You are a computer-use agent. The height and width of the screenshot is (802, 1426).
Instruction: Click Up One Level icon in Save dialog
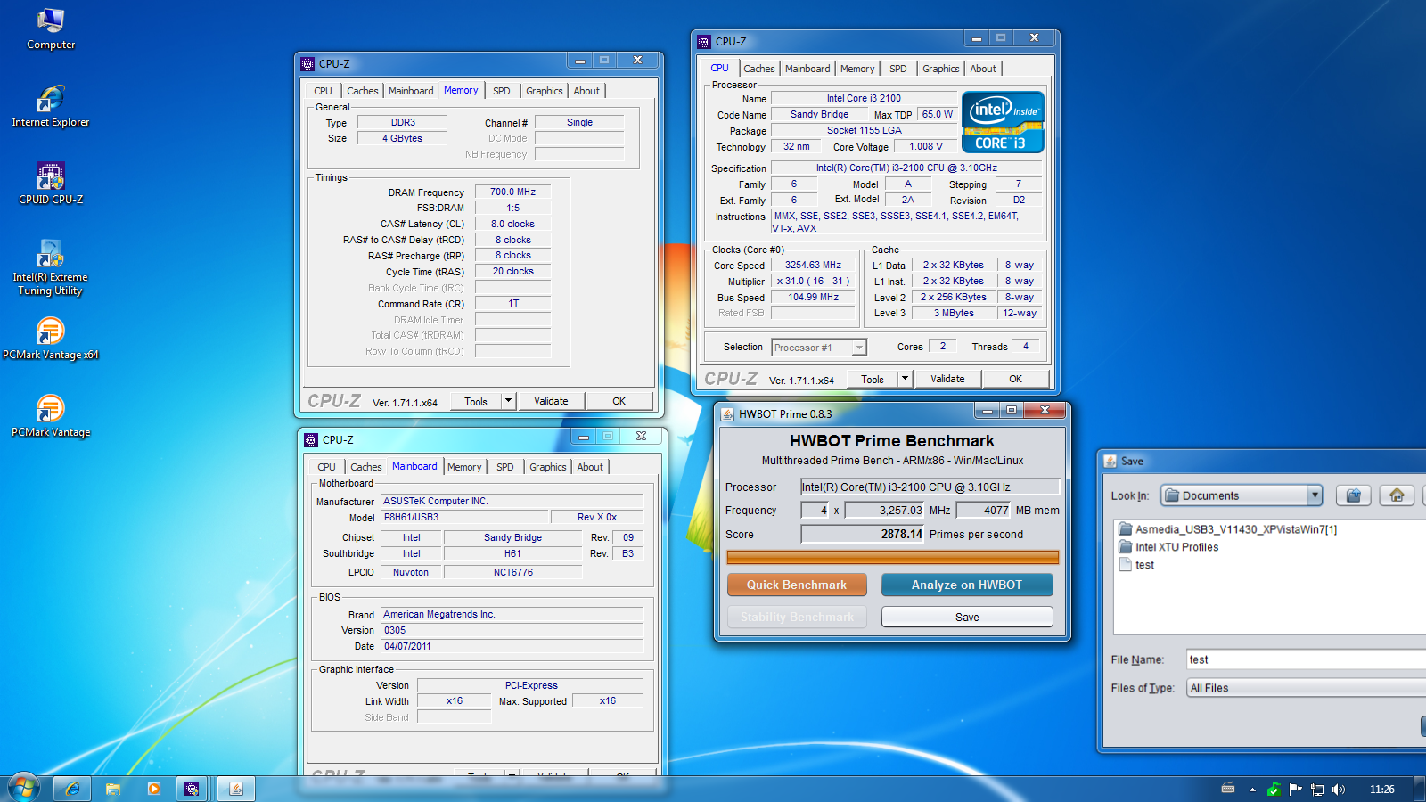tap(1353, 495)
